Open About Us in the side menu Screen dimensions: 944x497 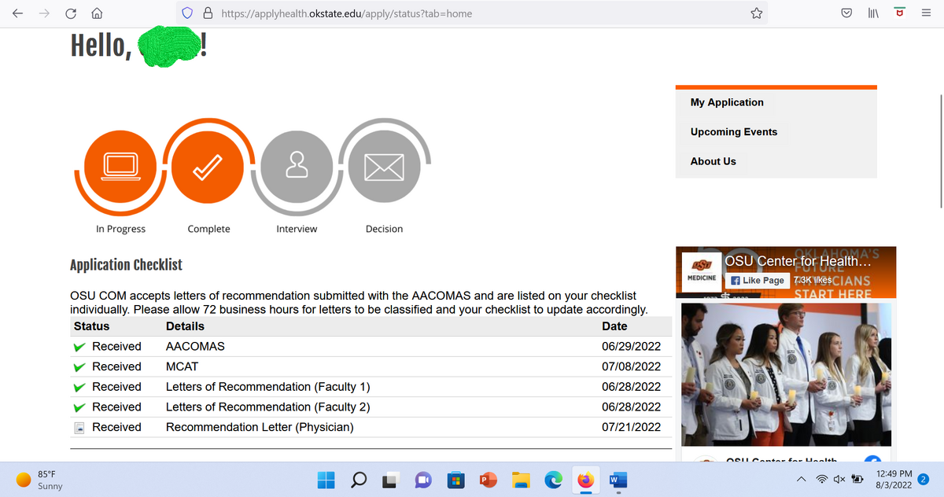click(714, 161)
